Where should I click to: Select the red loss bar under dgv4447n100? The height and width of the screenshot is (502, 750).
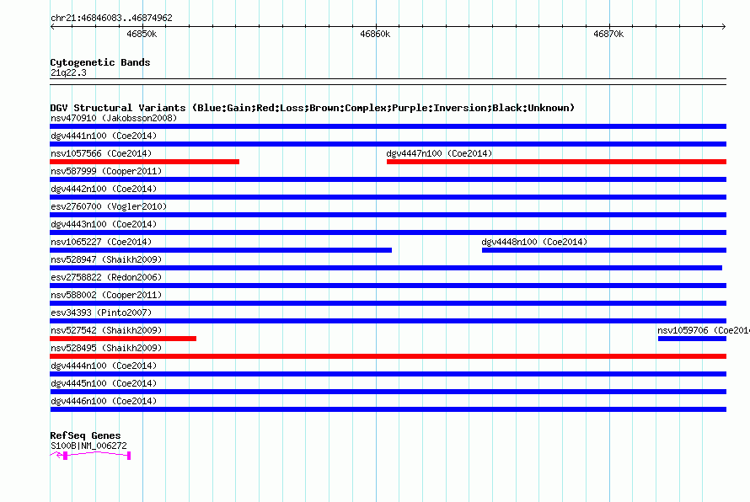[x=556, y=162]
